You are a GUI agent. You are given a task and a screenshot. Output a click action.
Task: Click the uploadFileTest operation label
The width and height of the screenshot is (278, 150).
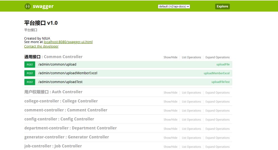click(x=220, y=82)
